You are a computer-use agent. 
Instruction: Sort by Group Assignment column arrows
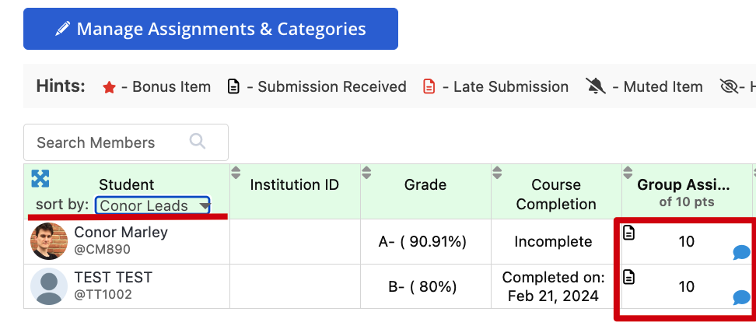click(x=628, y=172)
